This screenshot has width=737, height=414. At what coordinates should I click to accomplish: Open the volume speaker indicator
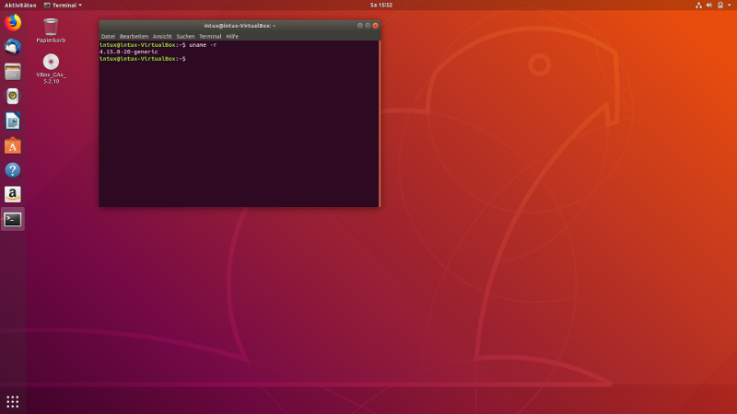point(709,6)
